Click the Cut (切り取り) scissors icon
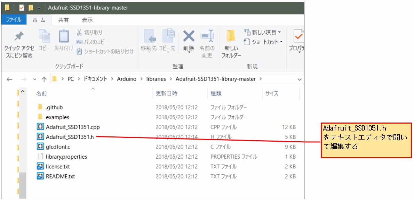This screenshot has height=201, width=414. pyautogui.click(x=79, y=32)
